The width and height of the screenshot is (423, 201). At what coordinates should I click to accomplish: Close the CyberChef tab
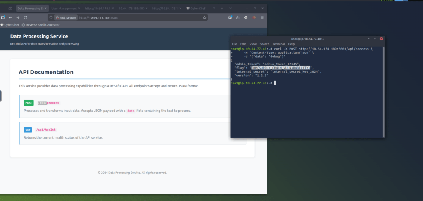[x=214, y=9]
